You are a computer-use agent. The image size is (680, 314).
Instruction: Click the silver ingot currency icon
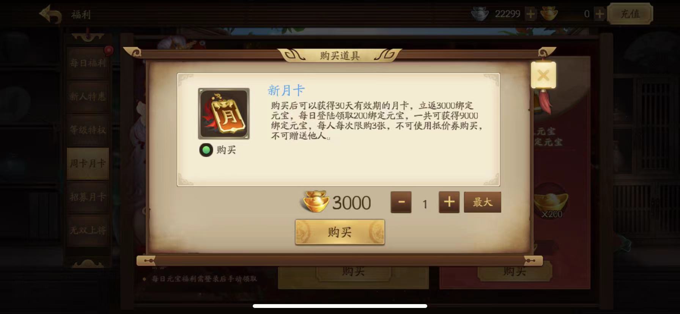click(x=480, y=14)
